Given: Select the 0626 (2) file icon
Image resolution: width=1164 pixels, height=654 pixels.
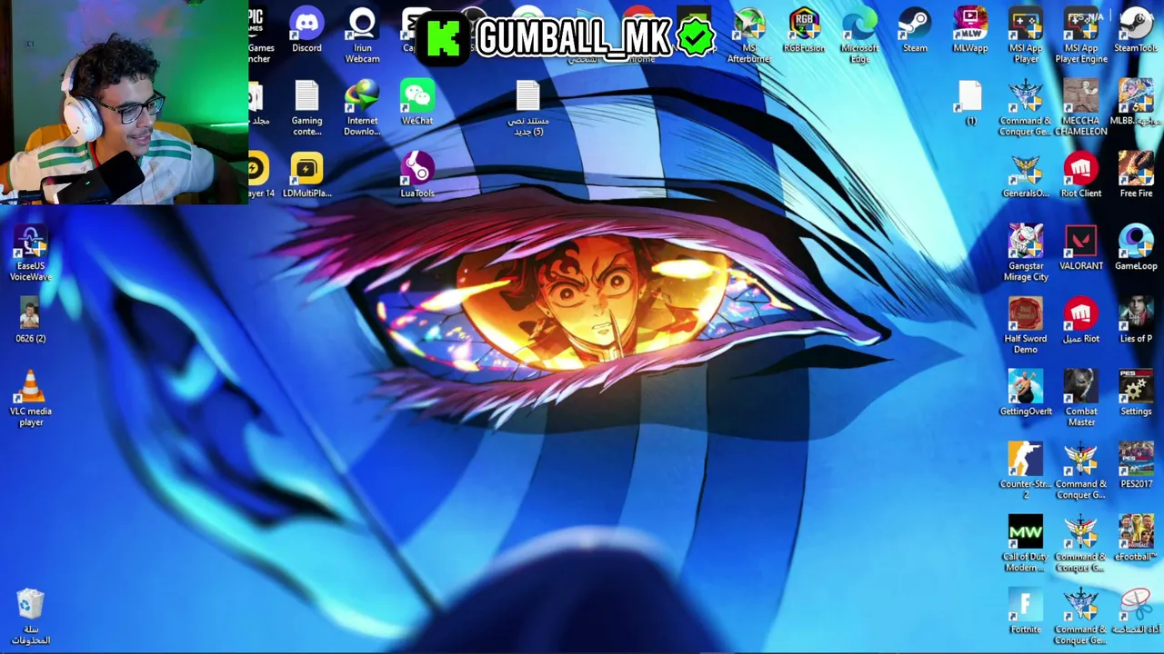Looking at the screenshot, I should [x=31, y=321].
